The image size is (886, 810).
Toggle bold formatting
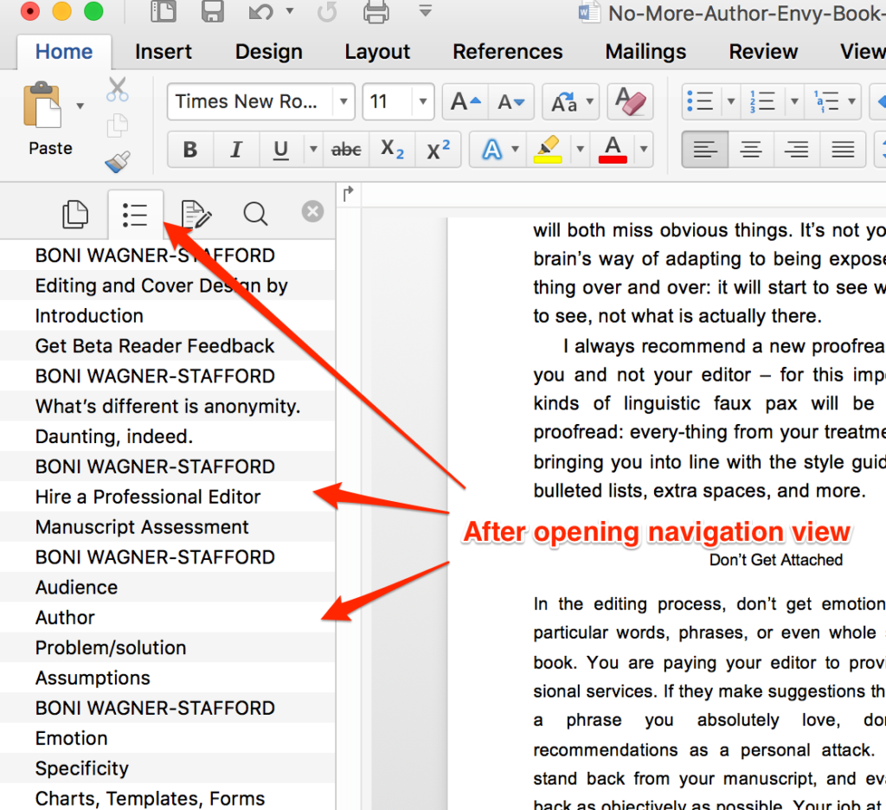[x=189, y=149]
